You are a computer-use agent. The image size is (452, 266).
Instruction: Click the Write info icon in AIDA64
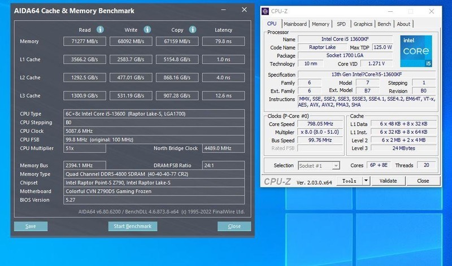(x=147, y=29)
